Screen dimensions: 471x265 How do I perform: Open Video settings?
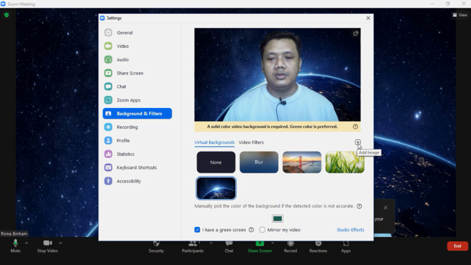coord(138,46)
